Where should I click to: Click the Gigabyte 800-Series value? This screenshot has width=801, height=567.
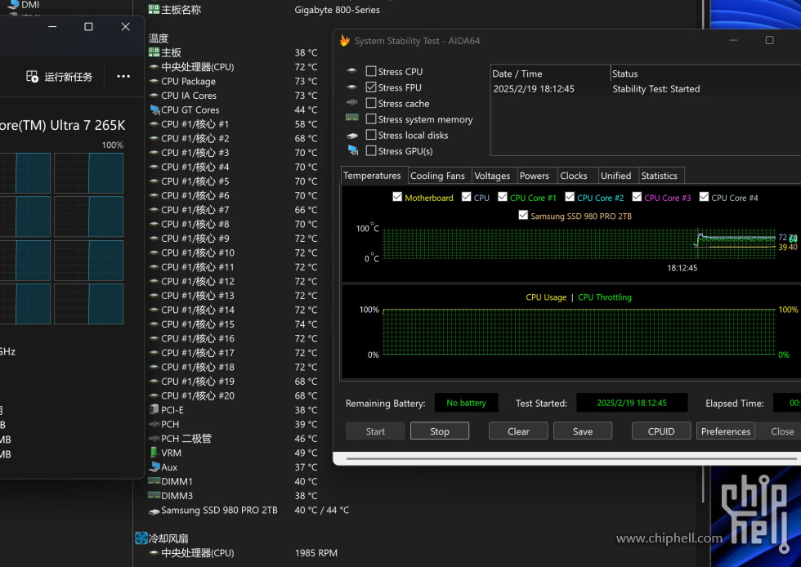point(337,10)
